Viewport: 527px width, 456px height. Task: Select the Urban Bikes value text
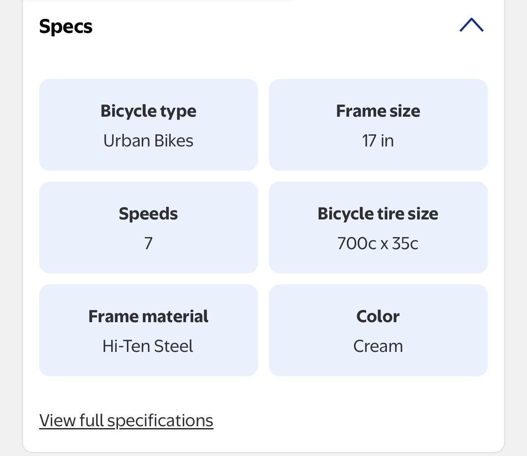click(148, 141)
